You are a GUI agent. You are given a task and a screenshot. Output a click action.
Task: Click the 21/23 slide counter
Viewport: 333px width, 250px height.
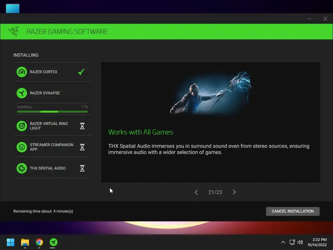coord(215,192)
